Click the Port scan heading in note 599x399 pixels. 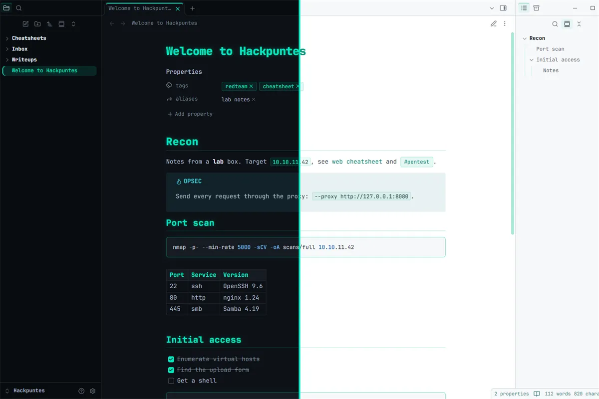190,223
